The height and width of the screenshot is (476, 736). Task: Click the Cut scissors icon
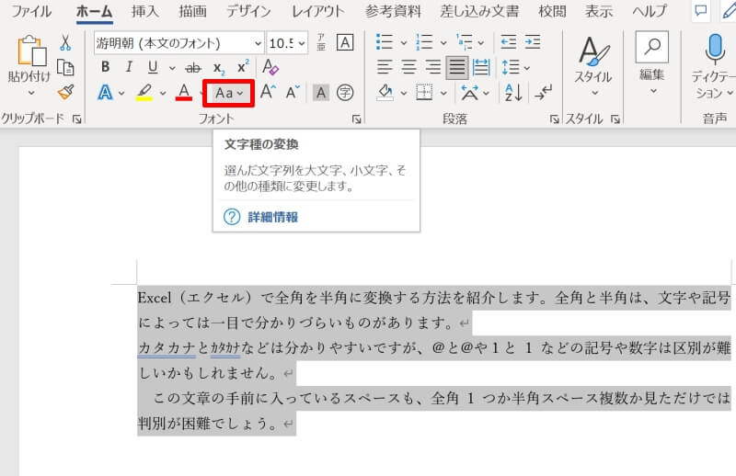pos(65,42)
